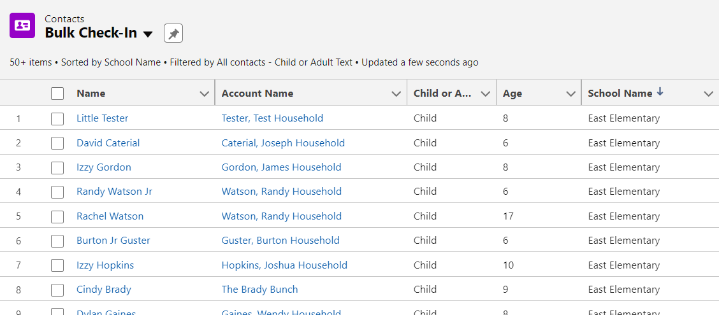Open the David Caterial contact record

[108, 143]
